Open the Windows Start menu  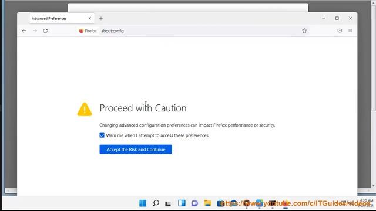(x=143, y=203)
